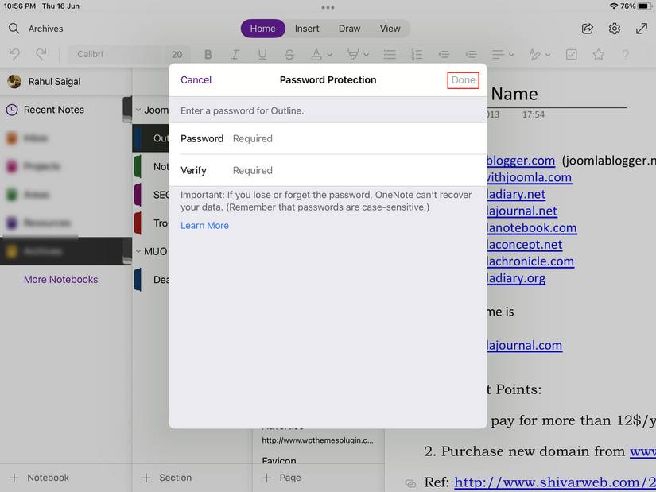
Task: Create a numbered list
Action: pyautogui.click(x=416, y=54)
